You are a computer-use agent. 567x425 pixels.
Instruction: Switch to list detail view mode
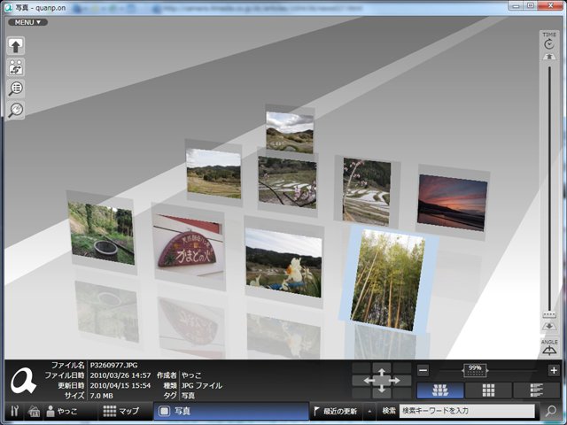[537, 390]
